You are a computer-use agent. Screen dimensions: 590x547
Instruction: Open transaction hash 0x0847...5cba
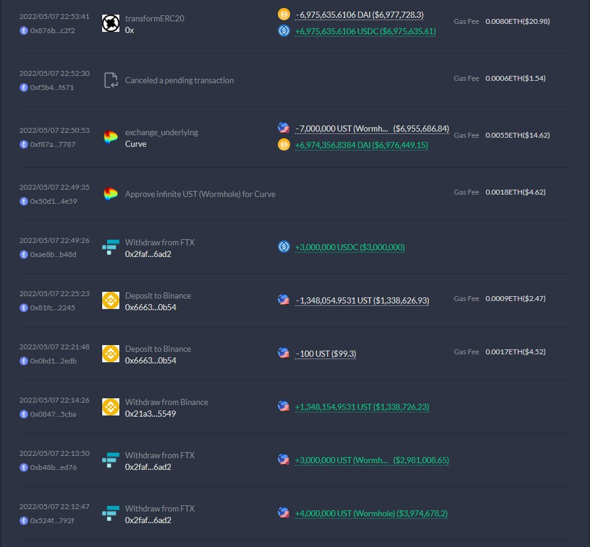pos(53,414)
